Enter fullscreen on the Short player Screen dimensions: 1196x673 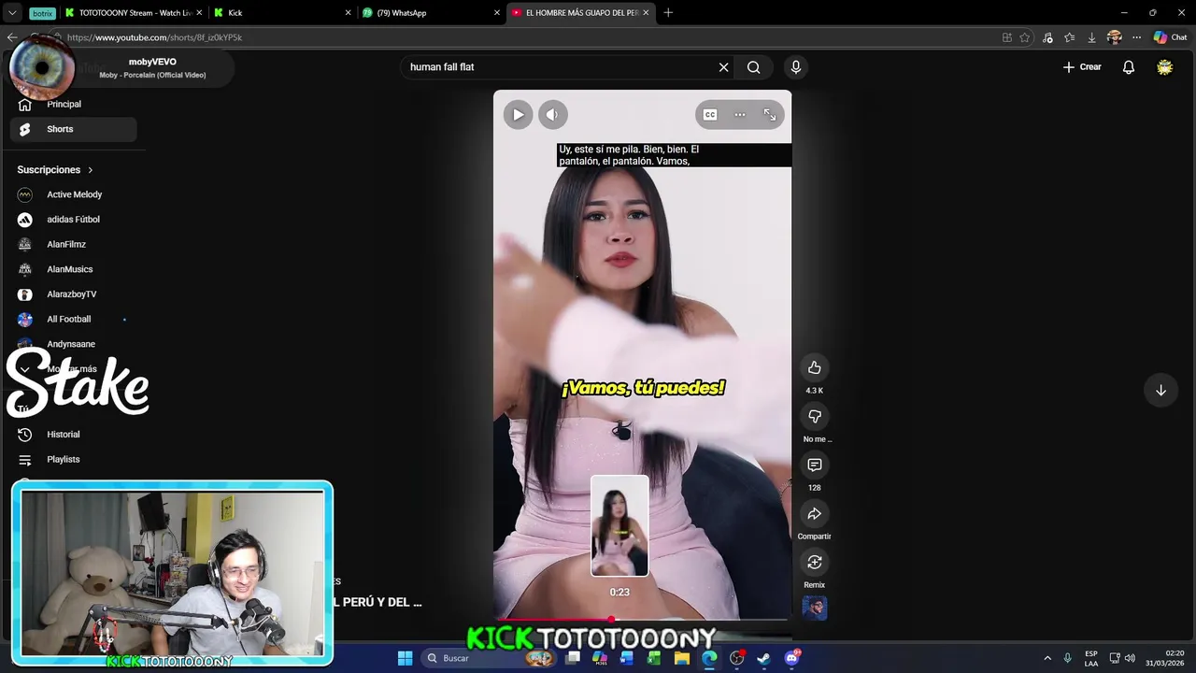[770, 115]
